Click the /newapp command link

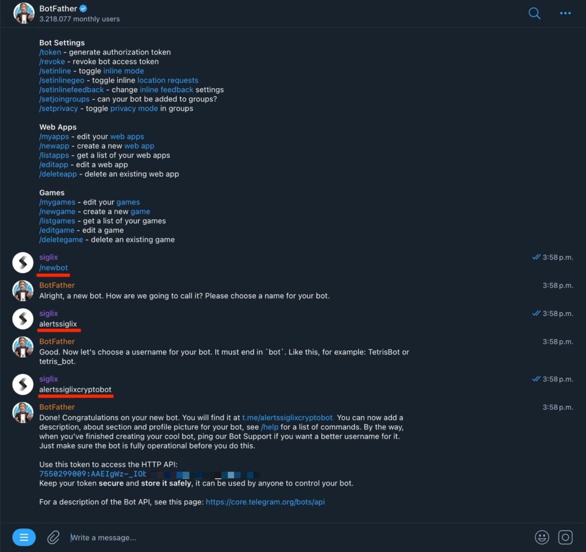pos(54,146)
